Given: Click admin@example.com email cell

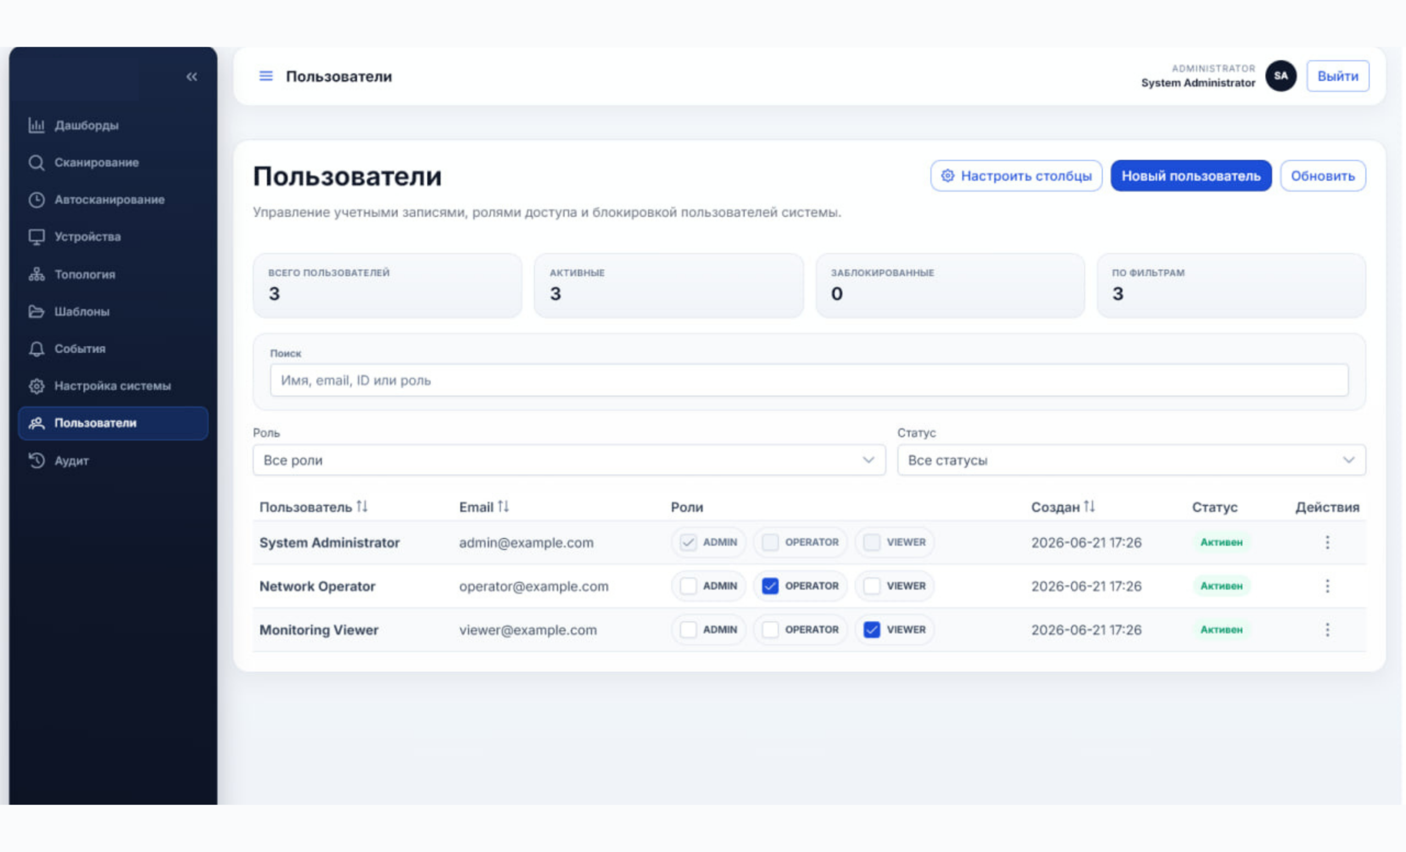Looking at the screenshot, I should 526,543.
